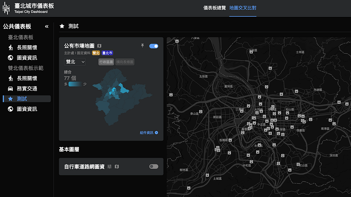Click the 多–少 color gradient legend
The image size is (351, 197).
pos(75,84)
